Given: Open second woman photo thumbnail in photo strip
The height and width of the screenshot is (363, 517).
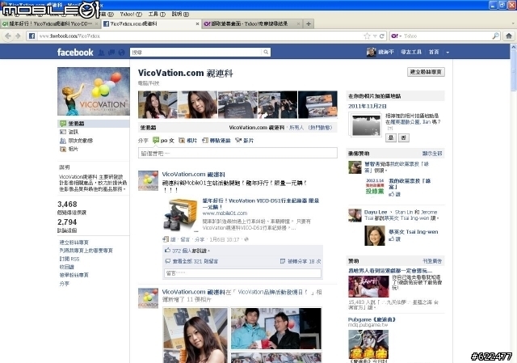Looking at the screenshot, I should pos(197,104).
